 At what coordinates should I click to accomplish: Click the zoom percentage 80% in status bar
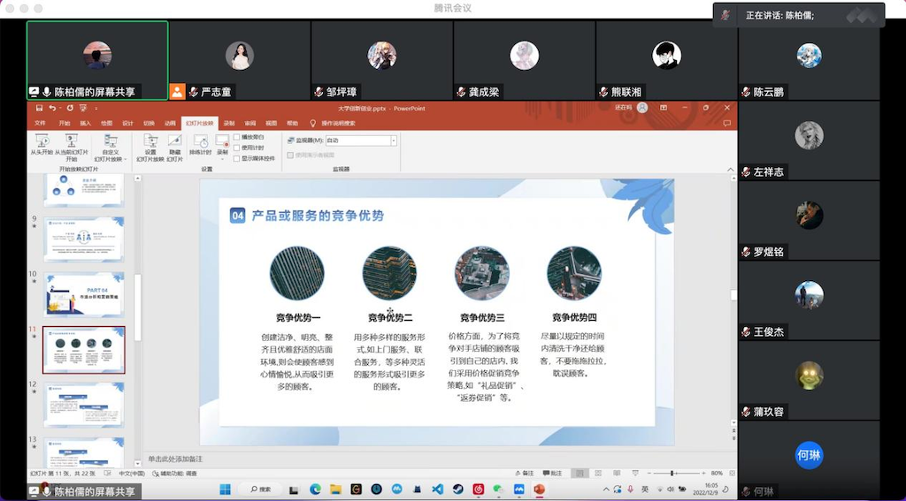[x=717, y=474]
